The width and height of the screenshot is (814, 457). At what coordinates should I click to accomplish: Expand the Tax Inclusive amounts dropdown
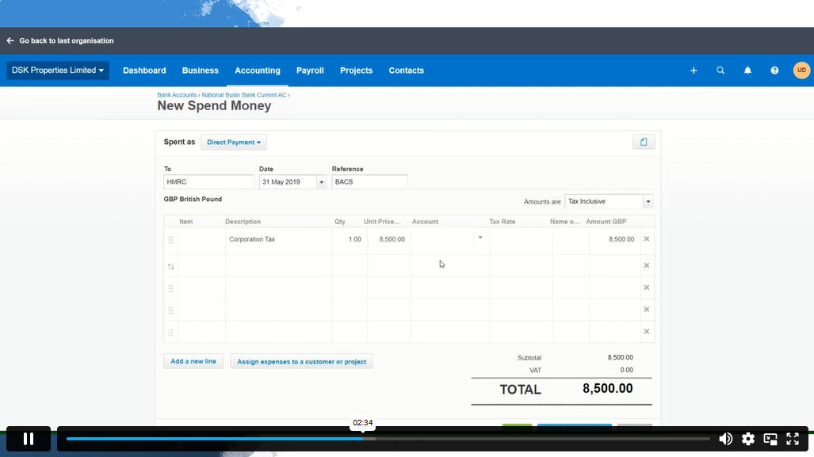click(648, 202)
